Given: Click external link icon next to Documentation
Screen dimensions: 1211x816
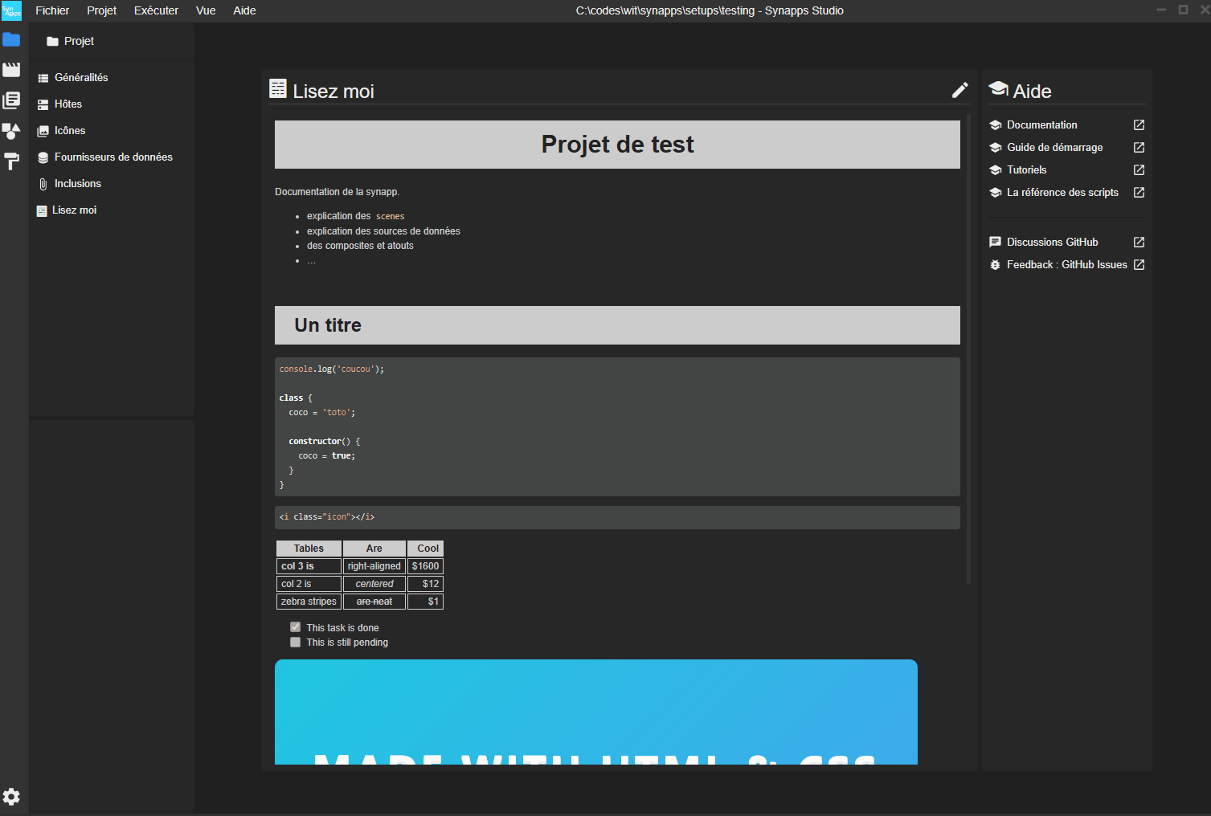Looking at the screenshot, I should pos(1139,125).
